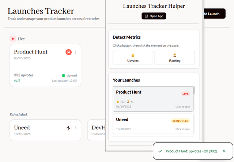Click the Synced status label

click(x=72, y=76)
